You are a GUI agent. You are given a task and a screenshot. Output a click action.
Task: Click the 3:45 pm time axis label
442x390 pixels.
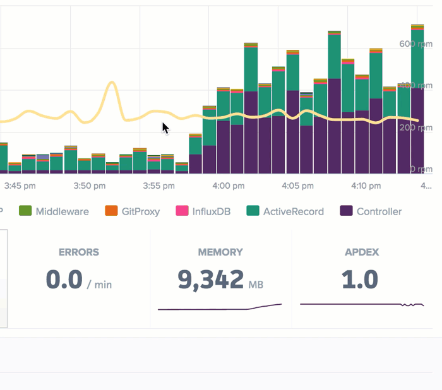coord(20,186)
